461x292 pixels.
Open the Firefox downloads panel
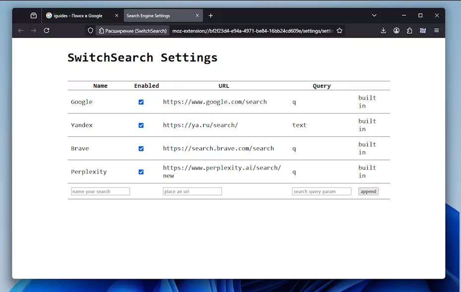pos(383,31)
